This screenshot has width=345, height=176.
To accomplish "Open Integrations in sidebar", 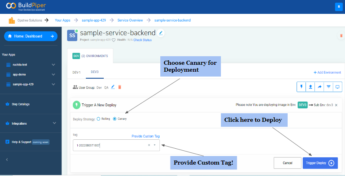I will (19, 123).
